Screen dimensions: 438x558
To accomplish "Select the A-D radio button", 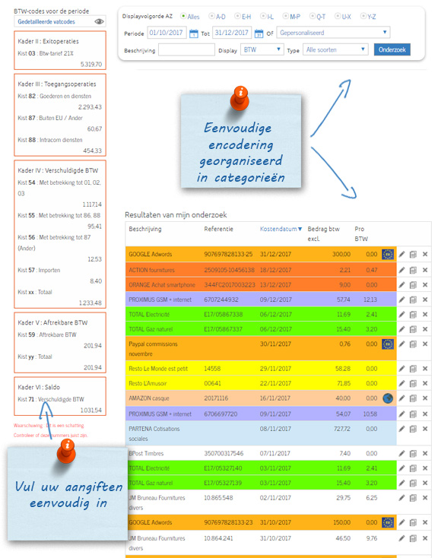I will point(211,16).
